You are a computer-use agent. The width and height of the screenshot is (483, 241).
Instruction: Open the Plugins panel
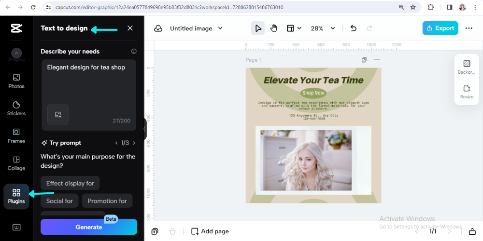(x=16, y=197)
